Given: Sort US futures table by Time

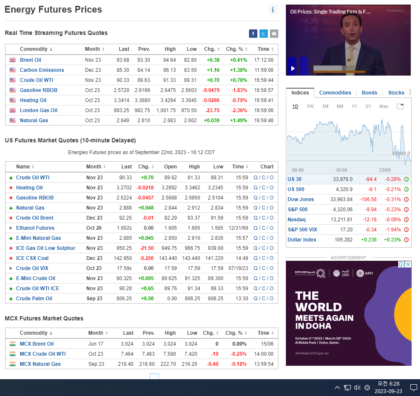Looking at the screenshot, I should click(x=240, y=167).
